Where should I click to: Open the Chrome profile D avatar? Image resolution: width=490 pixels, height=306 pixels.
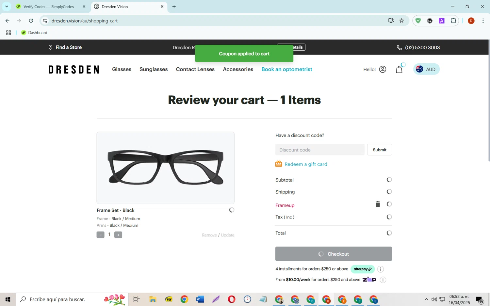[471, 21]
